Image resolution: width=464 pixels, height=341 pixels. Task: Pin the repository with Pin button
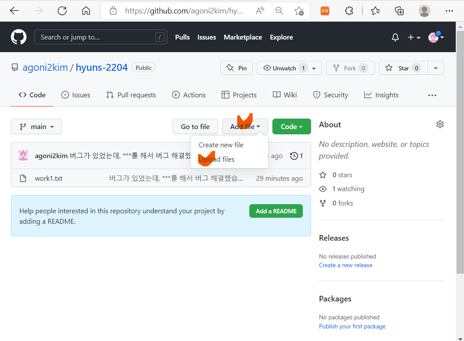pos(236,68)
